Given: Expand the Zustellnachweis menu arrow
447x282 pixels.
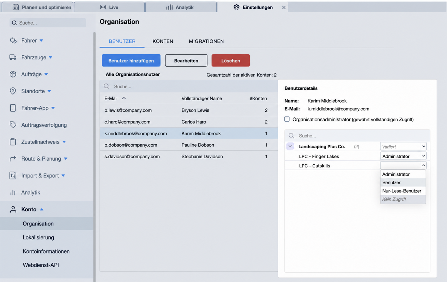Looking at the screenshot, I should [64, 142].
